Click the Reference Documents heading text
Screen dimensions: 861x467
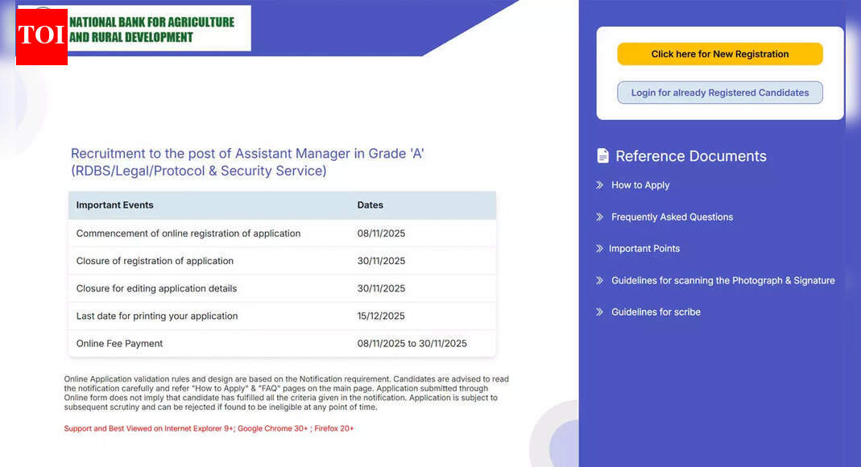coord(691,156)
